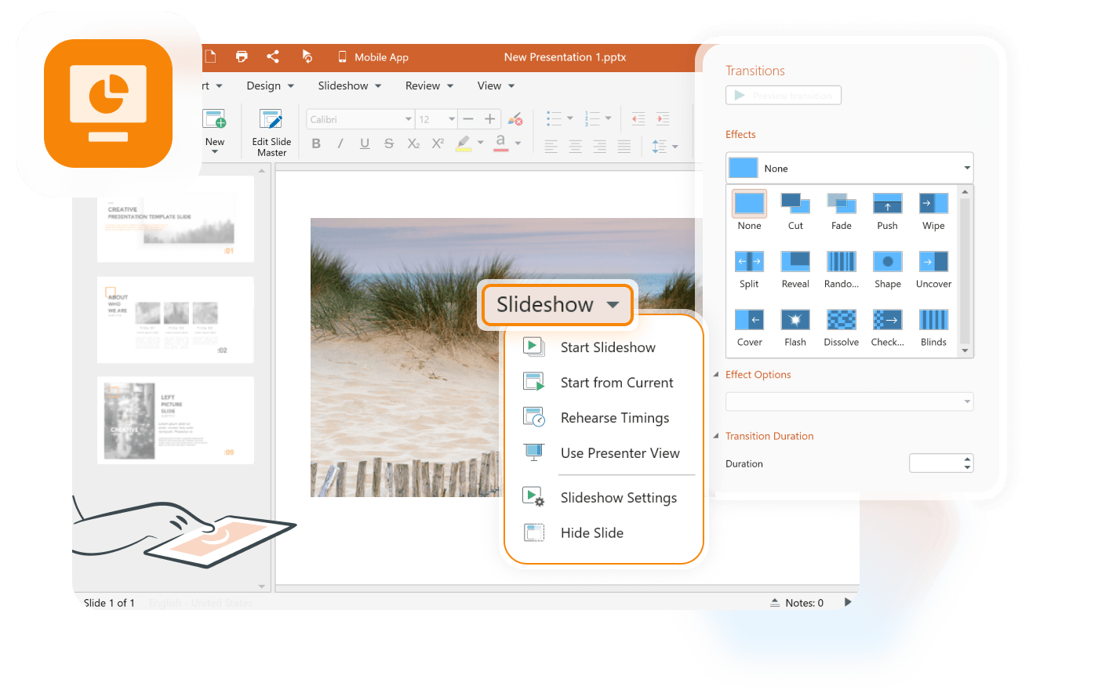Click the Share icon in title bar

pyautogui.click(x=273, y=56)
